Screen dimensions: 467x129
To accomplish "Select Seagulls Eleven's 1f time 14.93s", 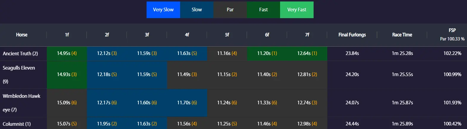I will coord(67,75).
